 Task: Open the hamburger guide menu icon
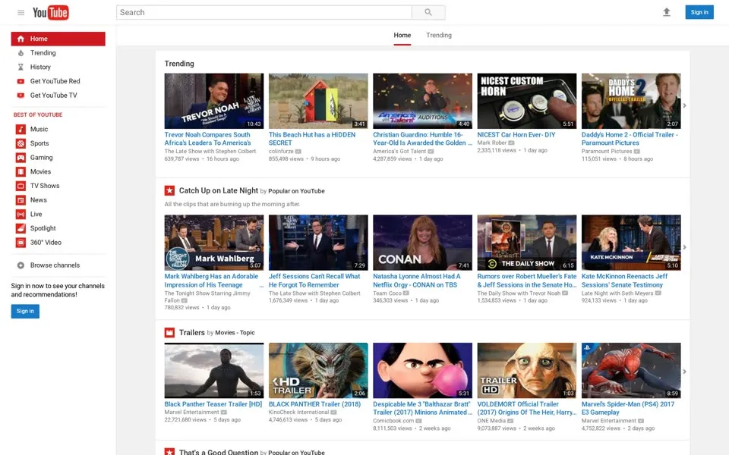pyautogui.click(x=21, y=13)
